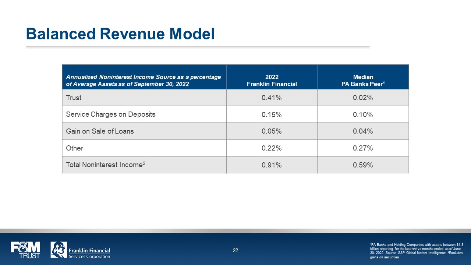This screenshot has height=265, width=471.
Task: Select the 0.05% gain on sale value
Action: (272, 131)
